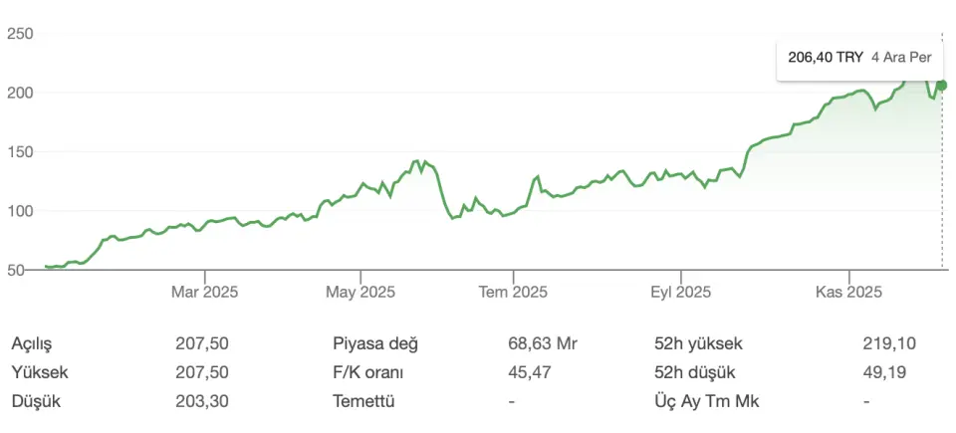Select the Kas 2025 axis label

[x=848, y=292]
